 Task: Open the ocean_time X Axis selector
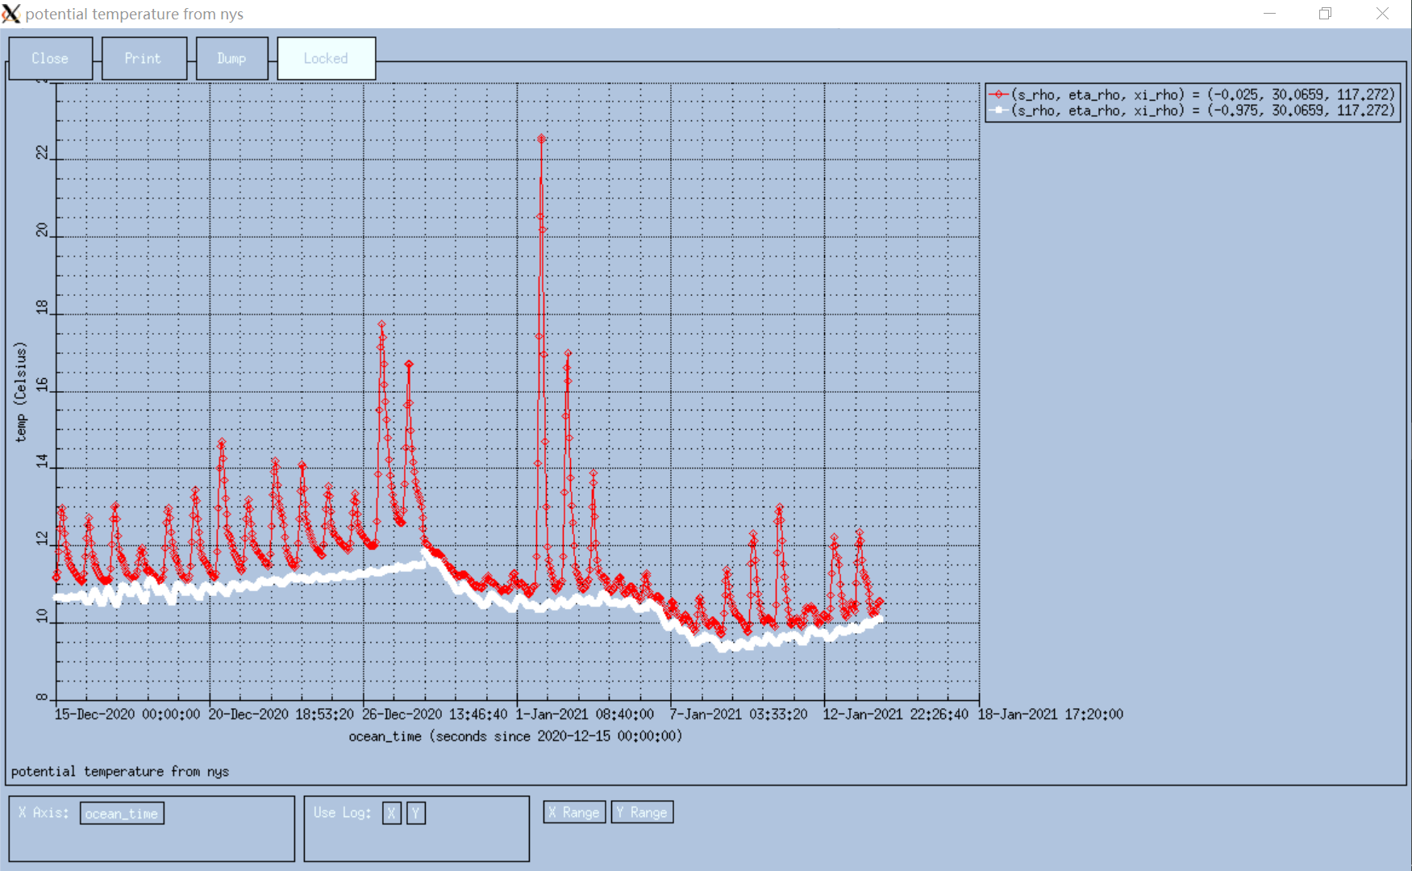coord(122,813)
